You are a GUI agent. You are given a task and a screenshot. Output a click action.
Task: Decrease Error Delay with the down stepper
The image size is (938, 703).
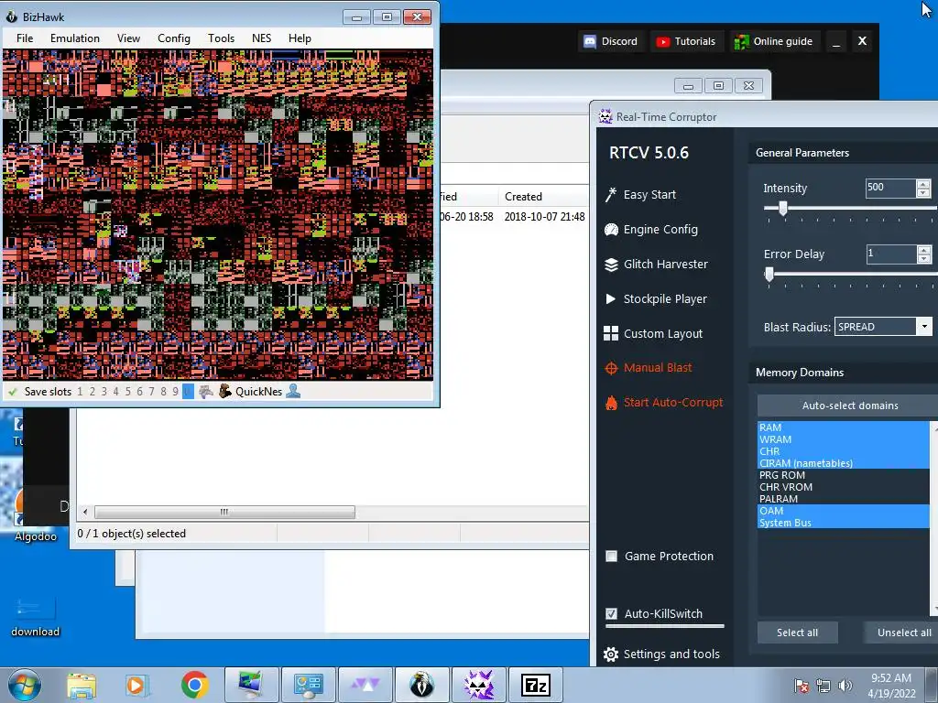(923, 258)
